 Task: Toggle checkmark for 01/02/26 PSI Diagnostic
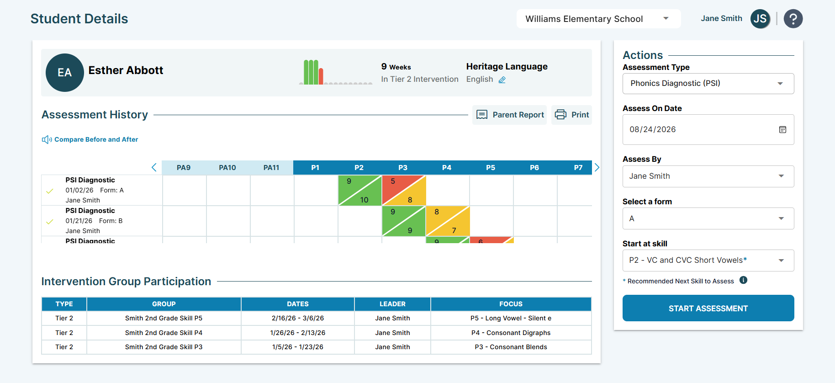50,191
